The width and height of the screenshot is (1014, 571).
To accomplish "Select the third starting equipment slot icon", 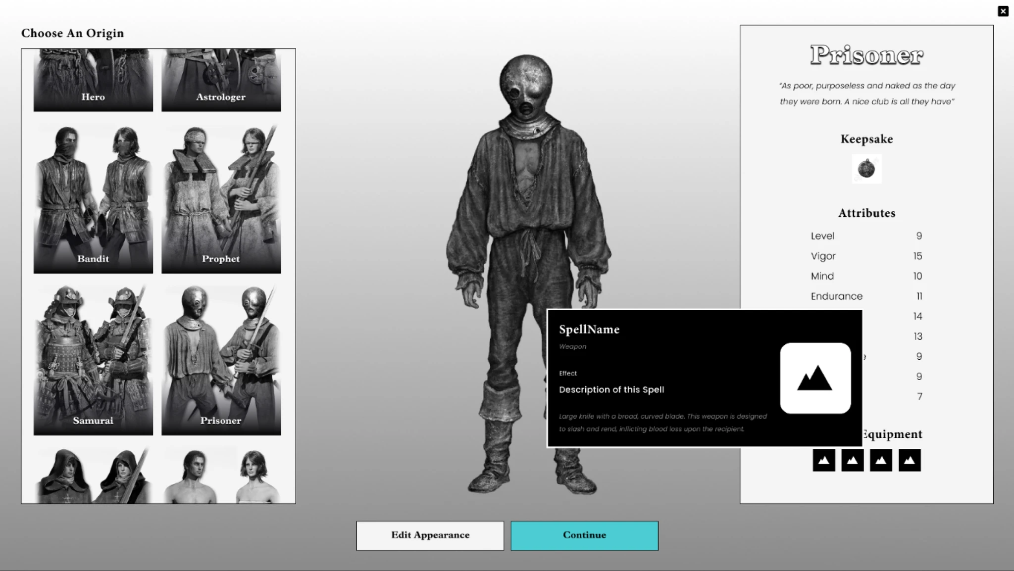I will [881, 460].
